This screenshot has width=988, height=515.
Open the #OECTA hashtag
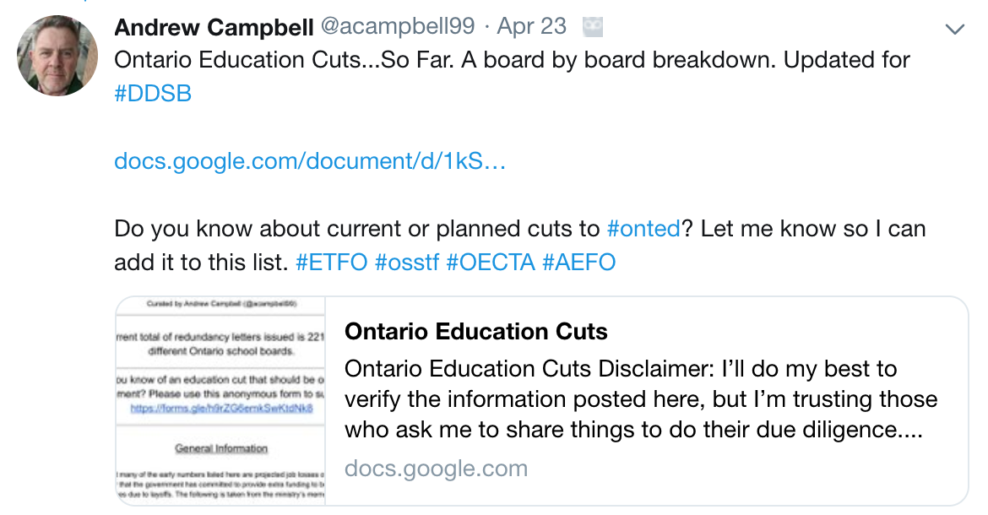pos(491,263)
